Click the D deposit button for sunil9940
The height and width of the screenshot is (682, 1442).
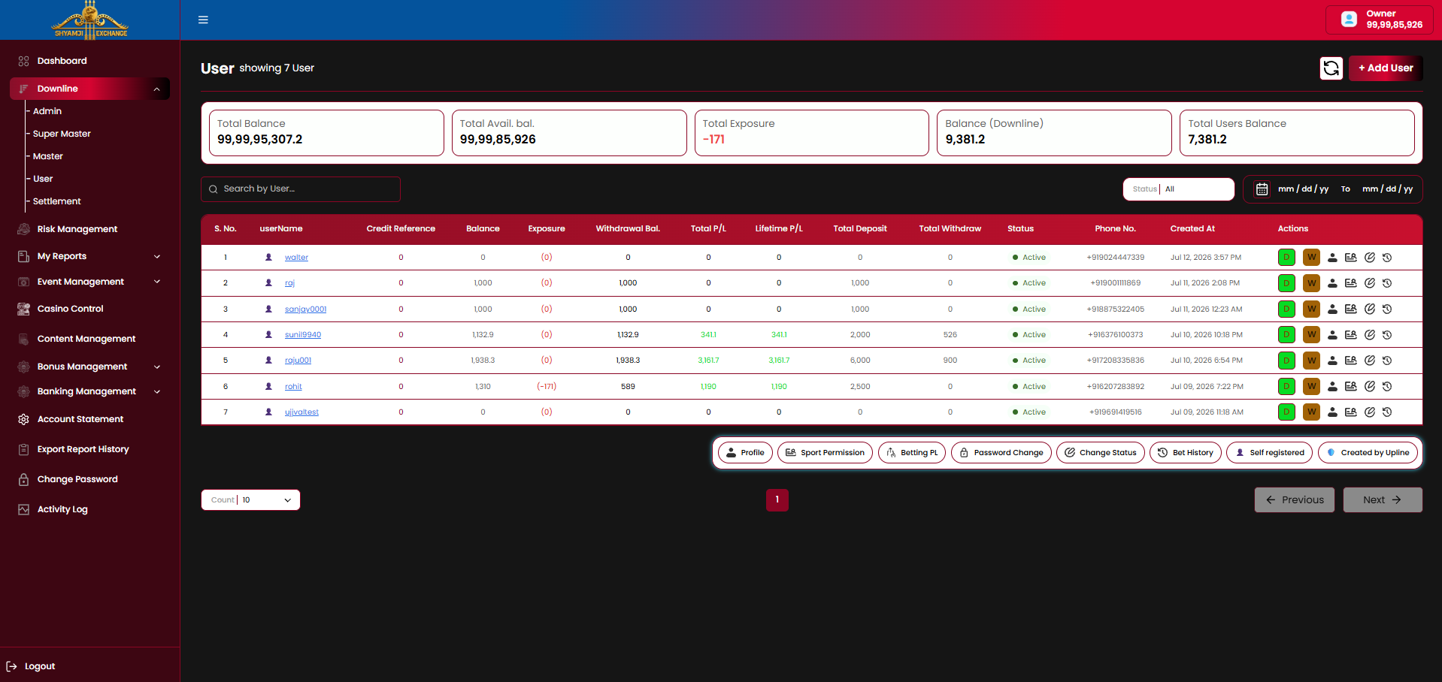[1286, 334]
